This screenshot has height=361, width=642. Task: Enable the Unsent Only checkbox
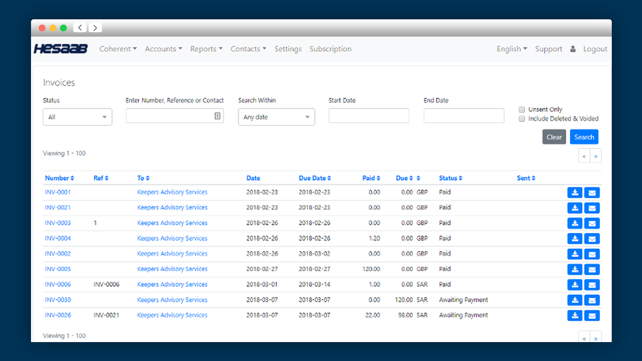pos(522,109)
